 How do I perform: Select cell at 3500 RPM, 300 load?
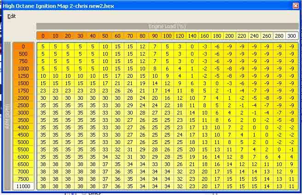coord(291,120)
